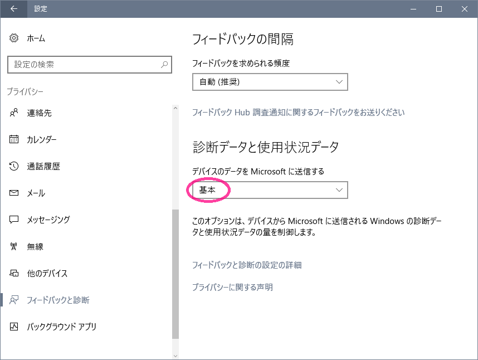This screenshot has height=360, width=478.
Task: Click the バックグラウンド アプリ chart icon
Action: (x=14, y=327)
